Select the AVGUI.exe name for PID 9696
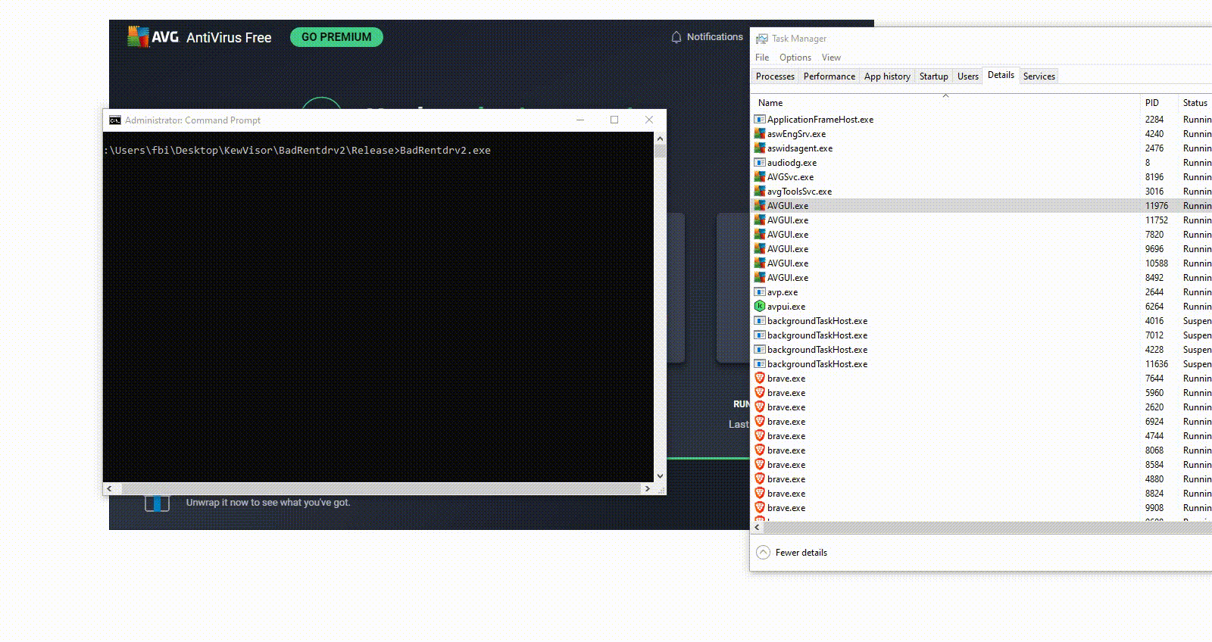Viewport: 1212px width, 642px height. click(x=788, y=249)
